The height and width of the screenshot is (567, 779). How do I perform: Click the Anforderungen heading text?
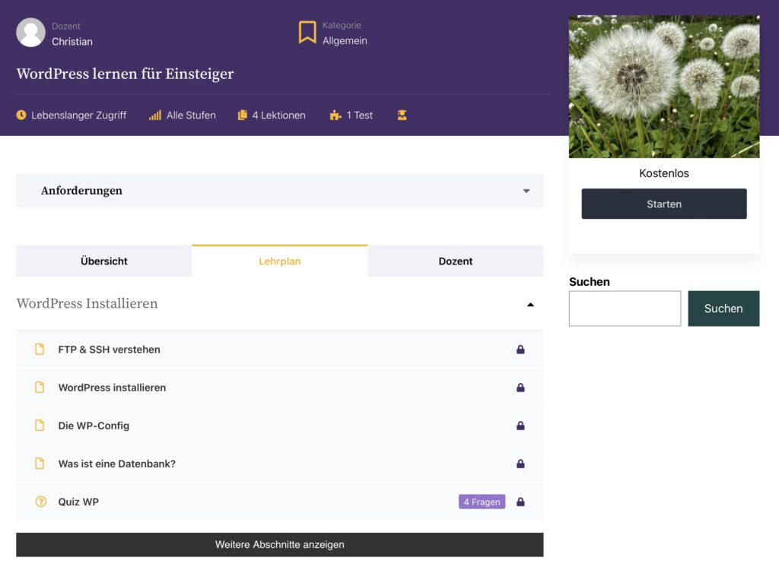(x=81, y=191)
